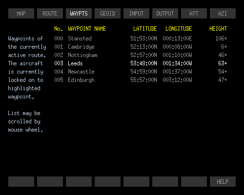Click the first blank bottom softkey
Screen dimensions: 244x195
(21, 181)
